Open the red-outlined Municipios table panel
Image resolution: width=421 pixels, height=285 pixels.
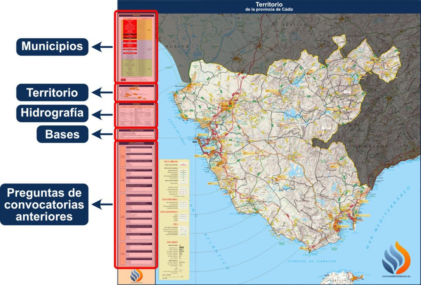point(136,46)
